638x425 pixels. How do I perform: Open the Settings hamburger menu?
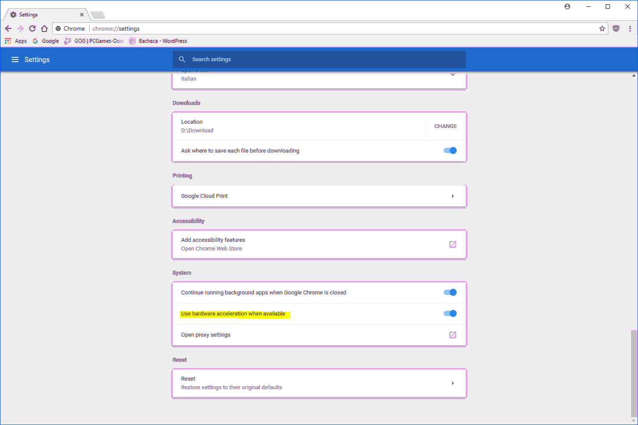pos(15,59)
